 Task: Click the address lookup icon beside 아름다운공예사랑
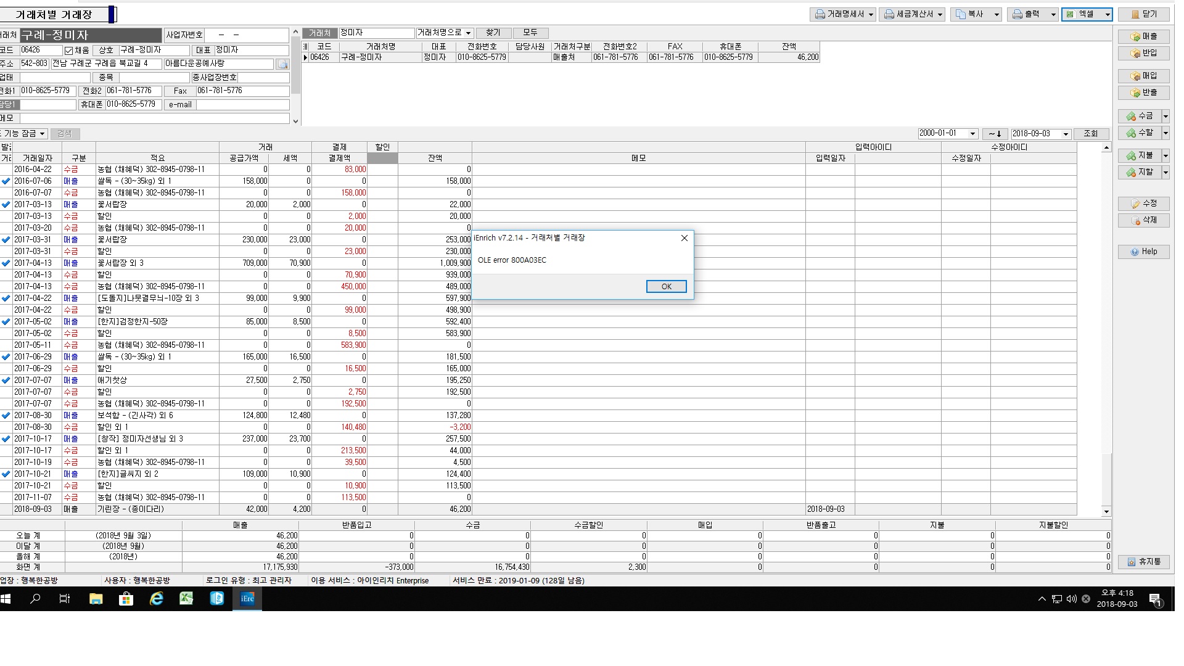pos(282,64)
